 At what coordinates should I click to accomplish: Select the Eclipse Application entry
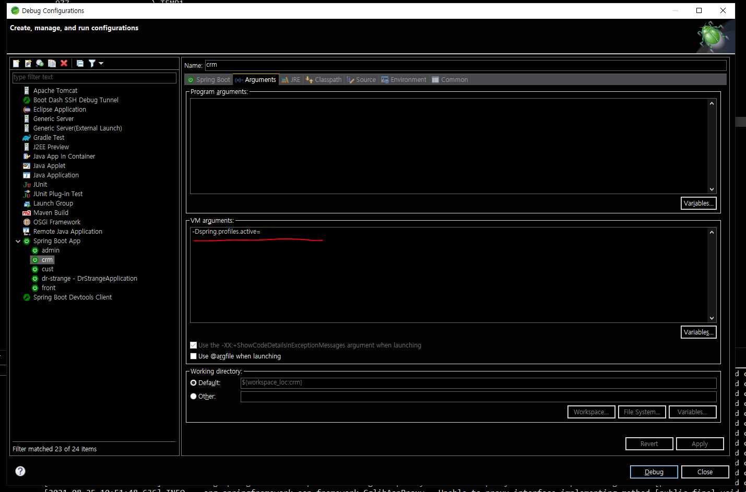pos(60,110)
